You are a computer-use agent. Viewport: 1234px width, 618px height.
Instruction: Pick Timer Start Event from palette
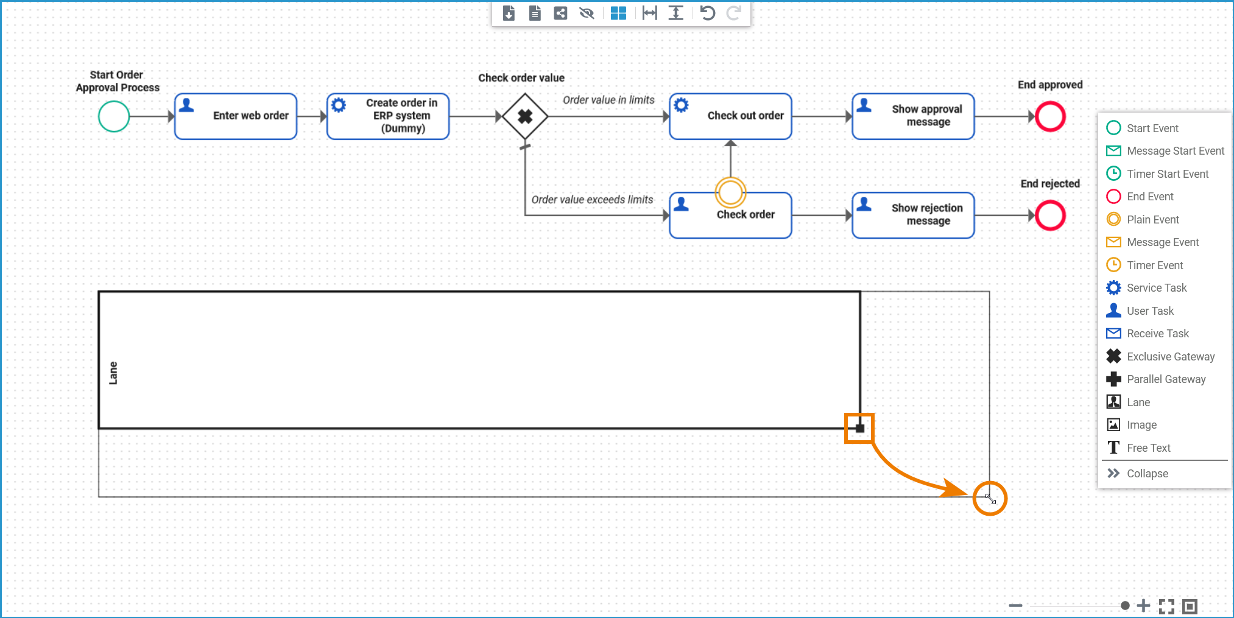(1167, 174)
